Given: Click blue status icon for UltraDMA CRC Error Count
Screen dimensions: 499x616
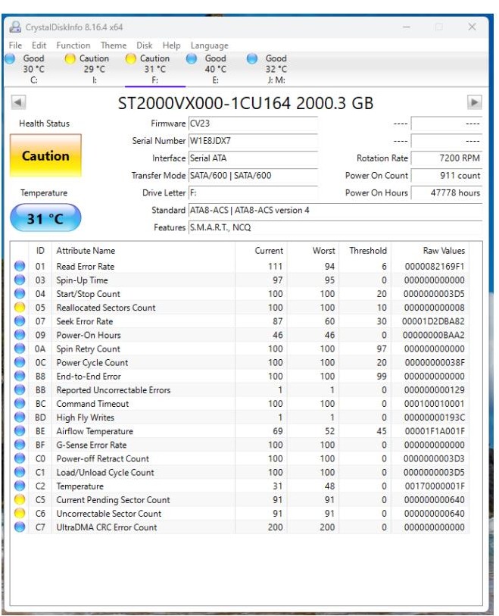Looking at the screenshot, I should (x=20, y=527).
